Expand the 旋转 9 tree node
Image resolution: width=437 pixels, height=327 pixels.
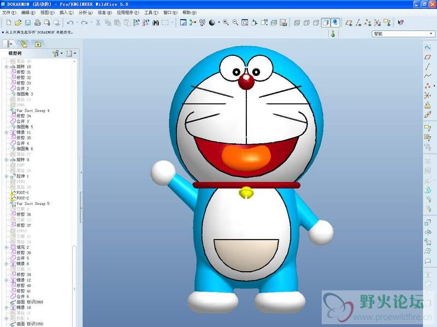click(x=6, y=160)
